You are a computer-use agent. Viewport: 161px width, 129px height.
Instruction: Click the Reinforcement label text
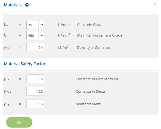click(x=88, y=104)
